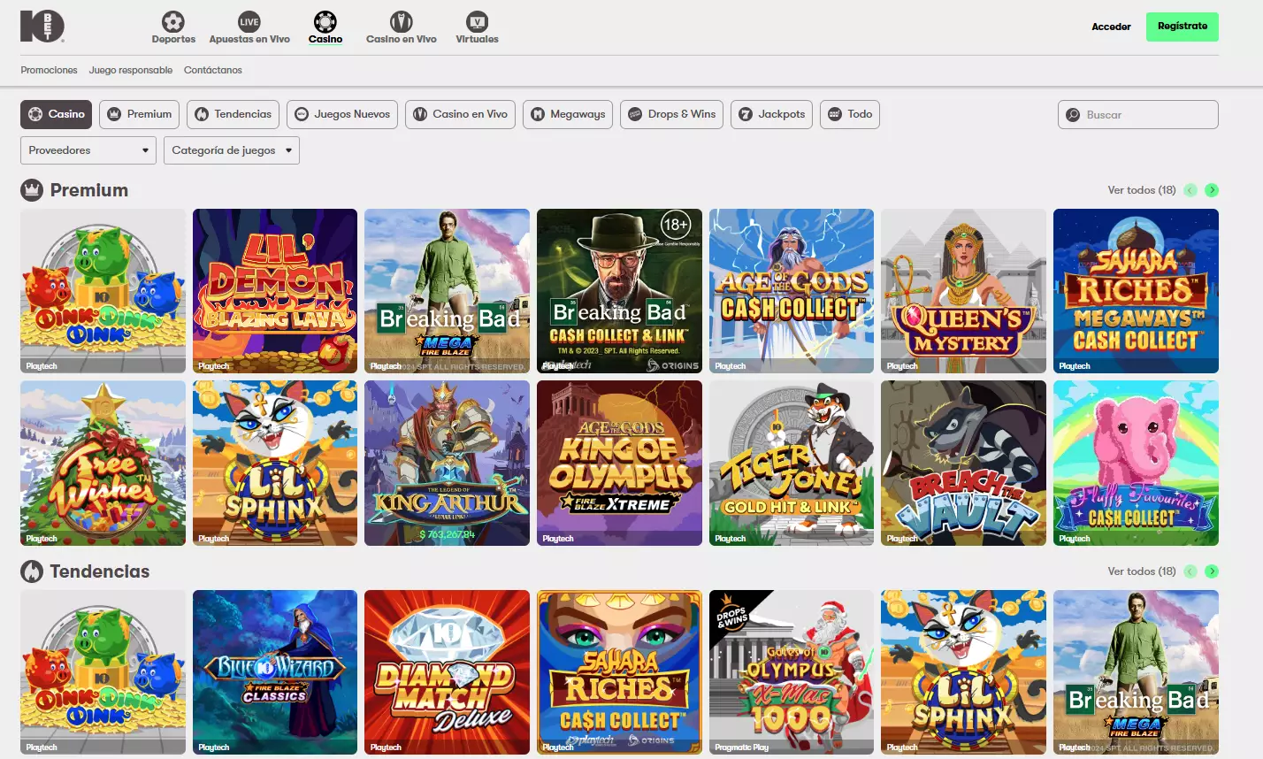The height and width of the screenshot is (759, 1263).
Task: Open Breaking Bad Cash Collect & Link game
Action: click(x=619, y=291)
